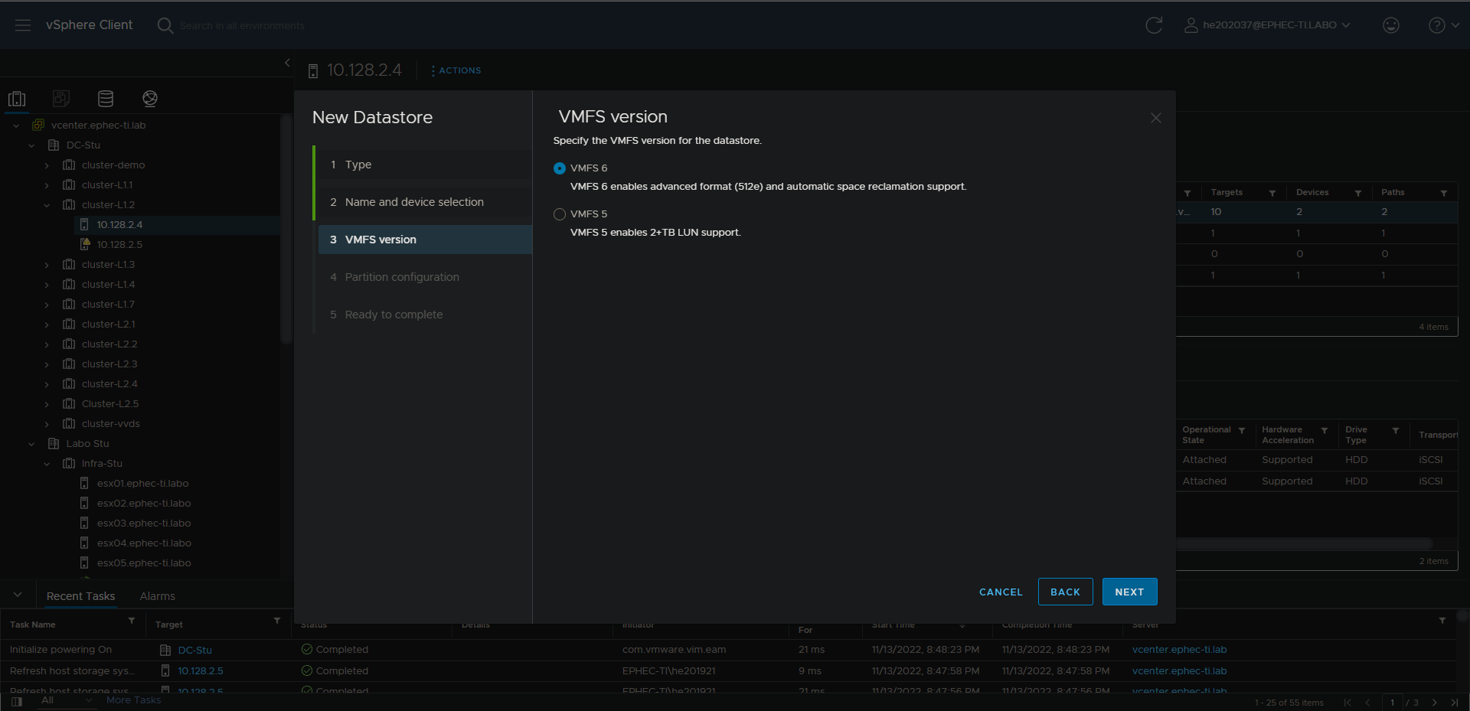Select Cluster-L2.5 in the inventory tree
The width and height of the screenshot is (1470, 711).
click(x=110, y=404)
